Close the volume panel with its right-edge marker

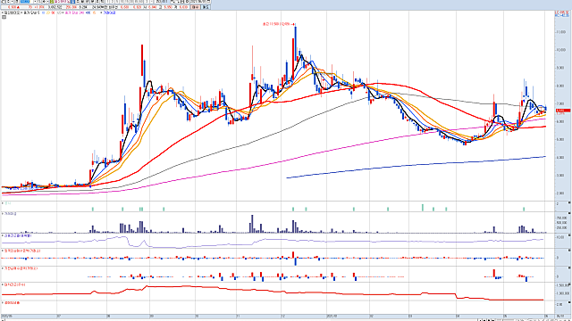tap(569, 214)
